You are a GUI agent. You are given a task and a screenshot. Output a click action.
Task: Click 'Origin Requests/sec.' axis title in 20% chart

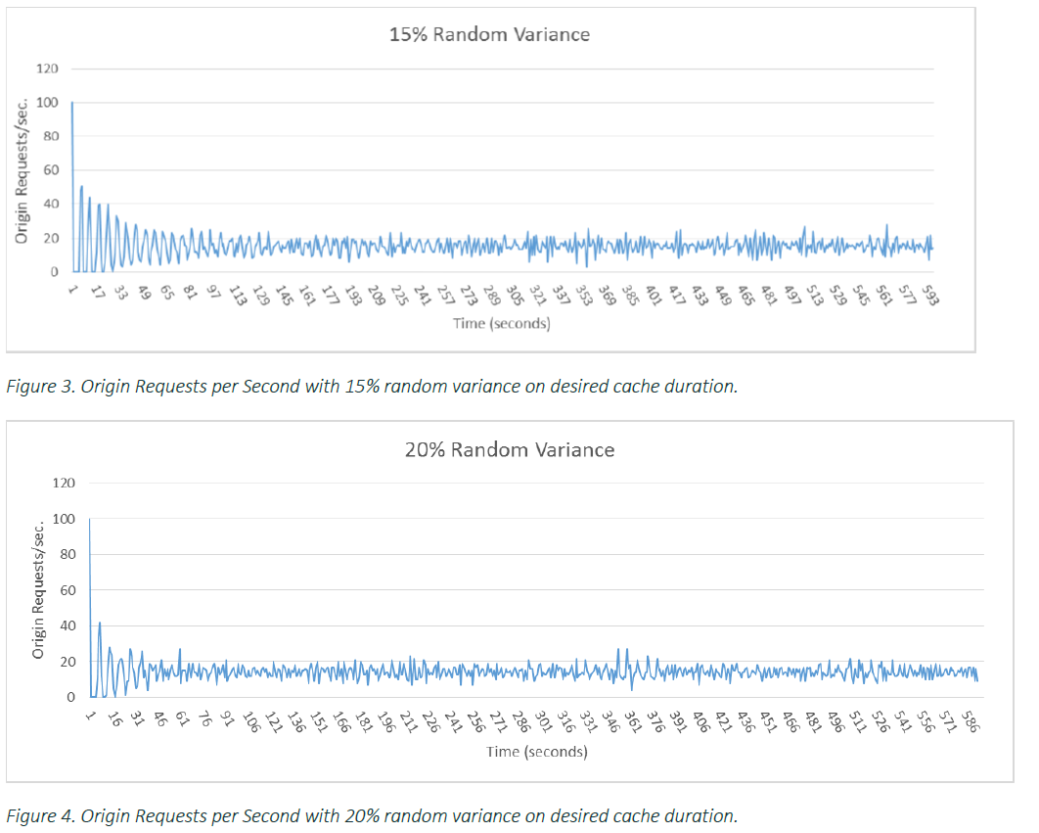(38, 590)
